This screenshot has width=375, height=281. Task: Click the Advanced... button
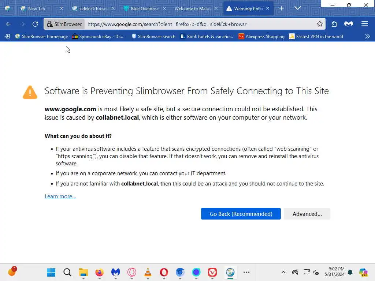pyautogui.click(x=307, y=214)
